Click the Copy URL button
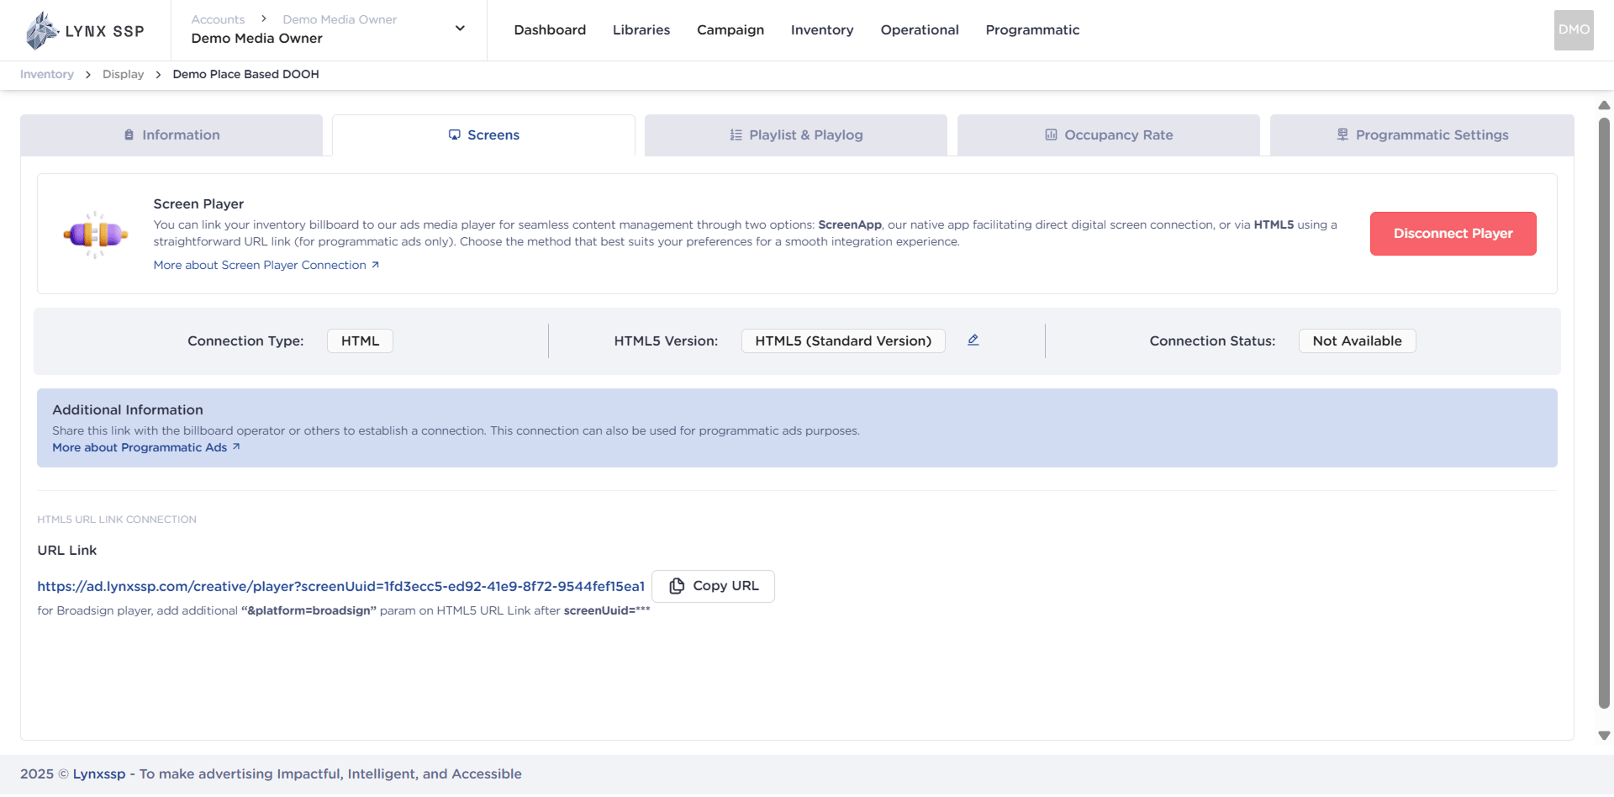This screenshot has width=1614, height=797. click(713, 586)
